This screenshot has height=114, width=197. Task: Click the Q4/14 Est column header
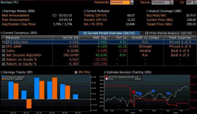[x=66, y=38]
